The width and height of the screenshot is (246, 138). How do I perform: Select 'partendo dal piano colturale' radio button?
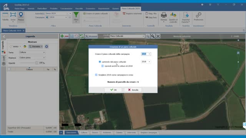(100, 62)
